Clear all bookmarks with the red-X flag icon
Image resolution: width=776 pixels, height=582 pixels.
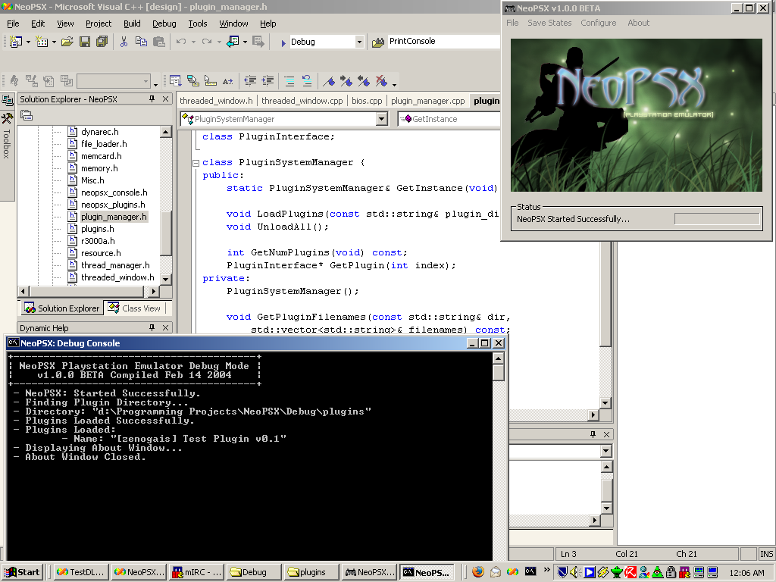point(381,80)
